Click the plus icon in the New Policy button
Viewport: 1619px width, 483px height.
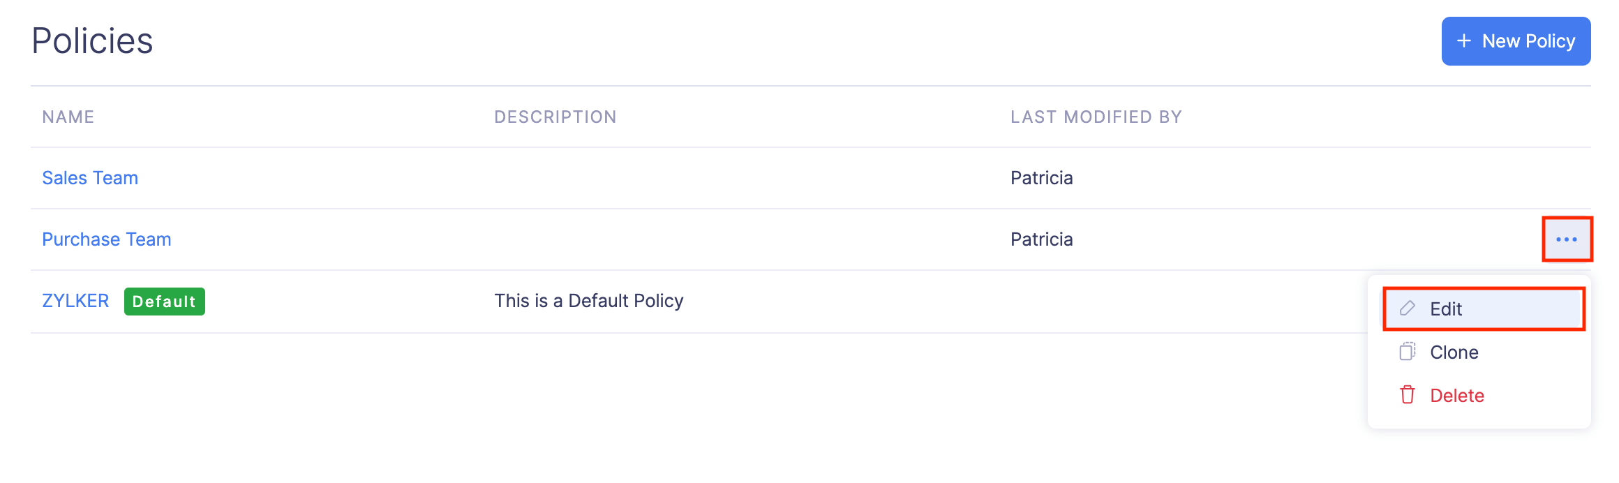tap(1464, 41)
